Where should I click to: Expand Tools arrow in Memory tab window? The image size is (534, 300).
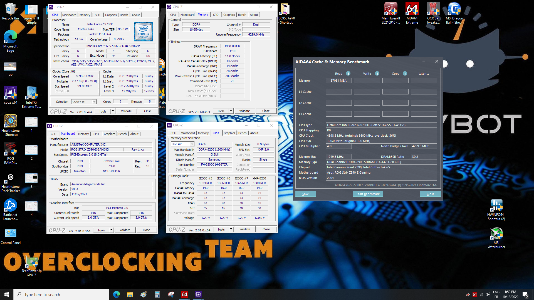[x=231, y=111]
